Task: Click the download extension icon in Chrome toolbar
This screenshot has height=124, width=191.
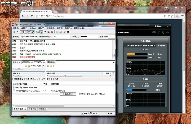Action: click(177, 16)
